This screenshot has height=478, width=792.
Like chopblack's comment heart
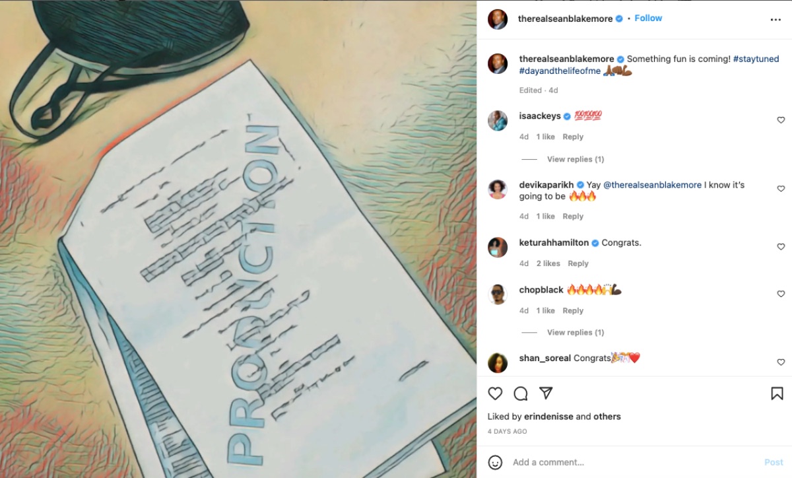781,294
